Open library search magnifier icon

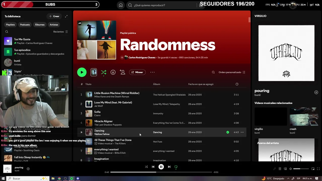(x=7, y=32)
